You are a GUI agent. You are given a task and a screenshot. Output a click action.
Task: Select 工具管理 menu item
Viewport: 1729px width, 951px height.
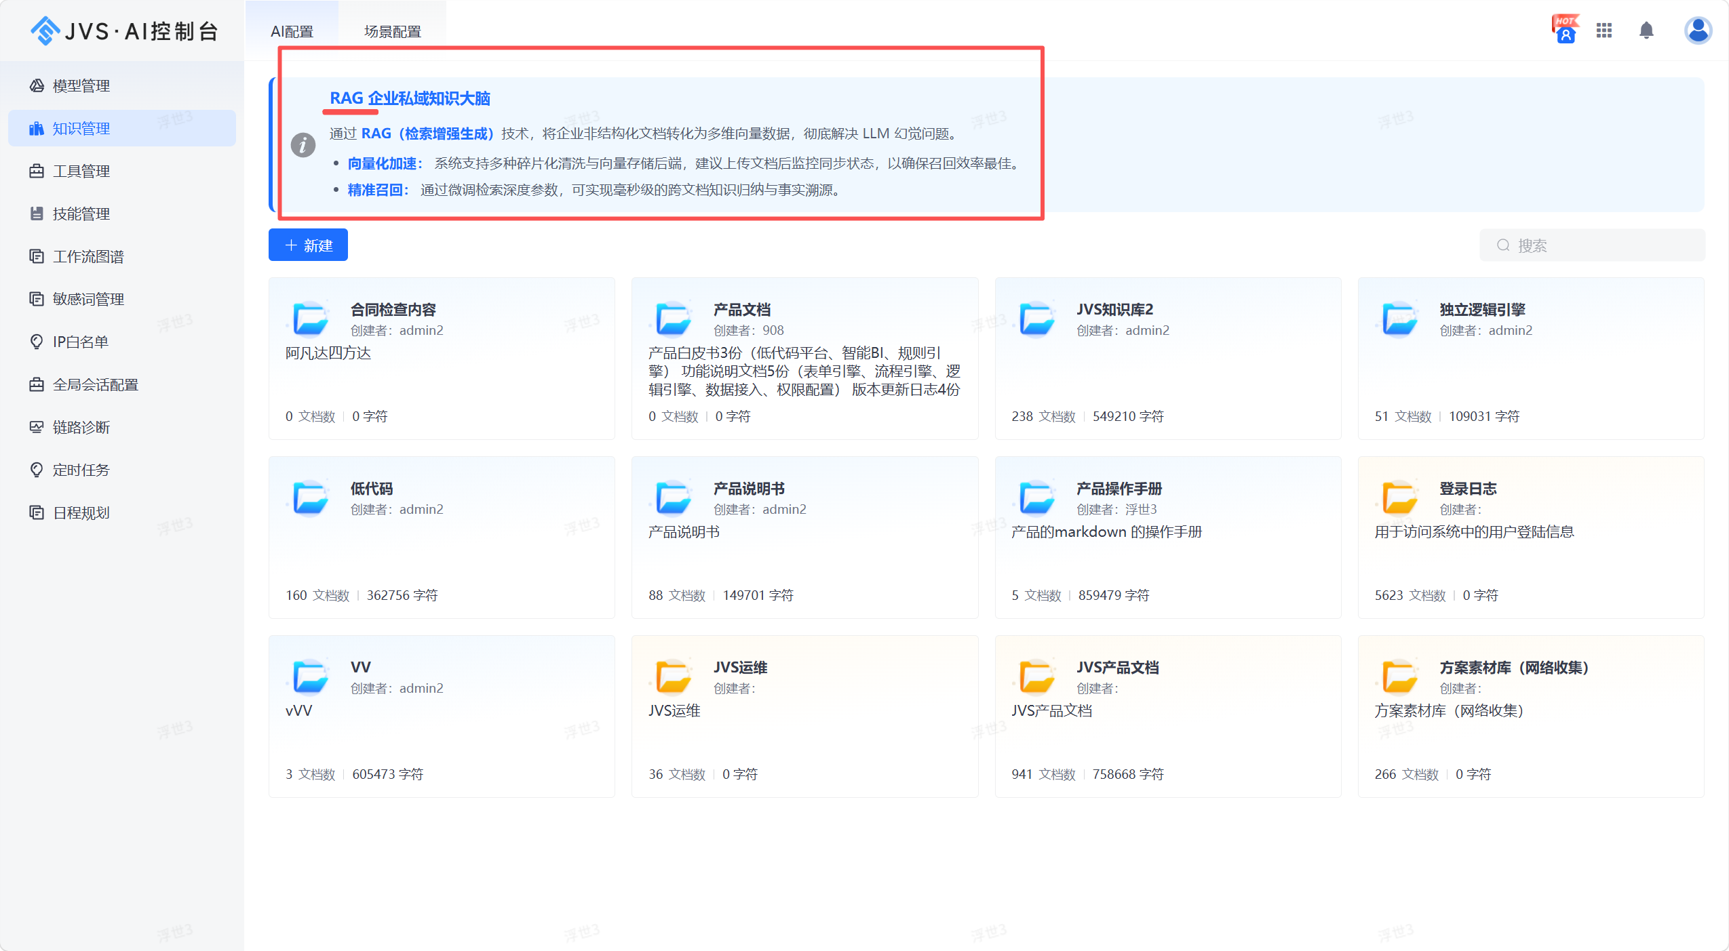pos(122,171)
